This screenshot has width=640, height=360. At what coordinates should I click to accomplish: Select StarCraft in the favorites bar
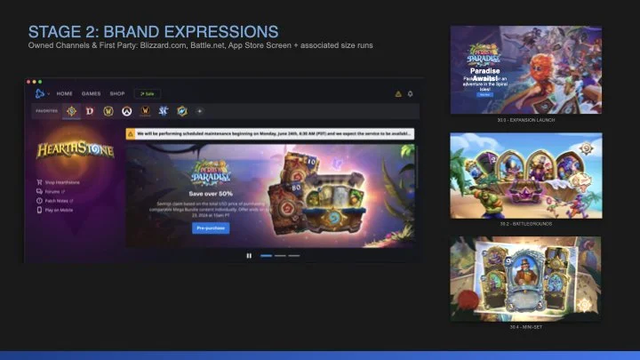[164, 111]
